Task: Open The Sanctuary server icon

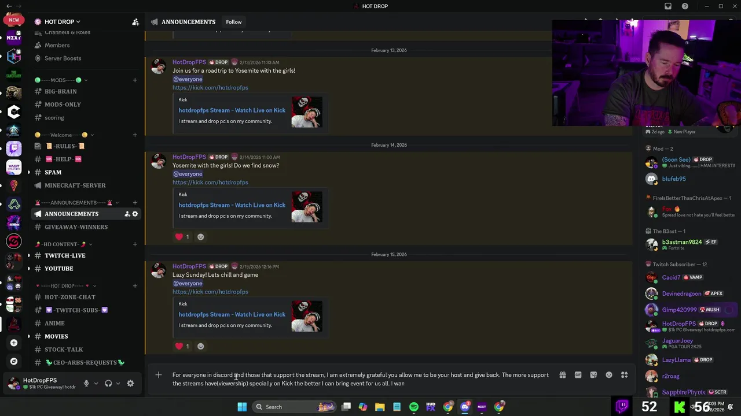Action: click(x=14, y=75)
